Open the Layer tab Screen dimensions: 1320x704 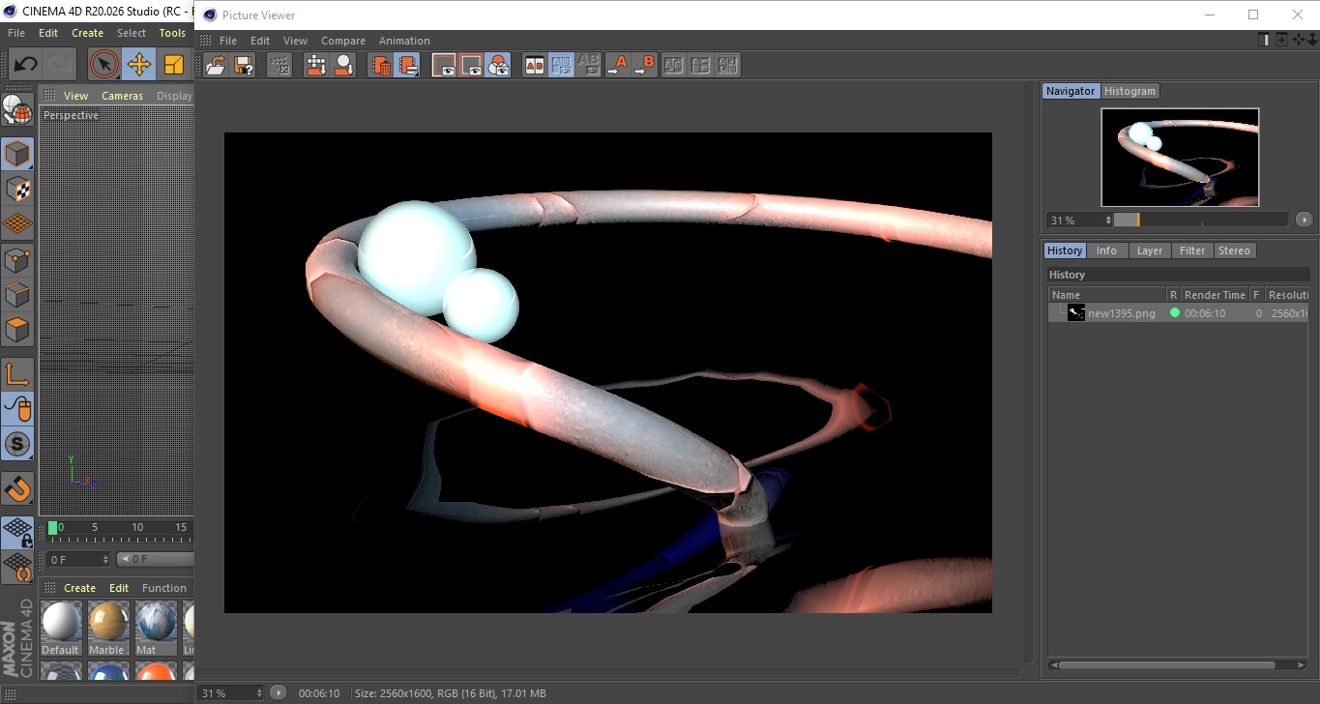[1150, 250]
